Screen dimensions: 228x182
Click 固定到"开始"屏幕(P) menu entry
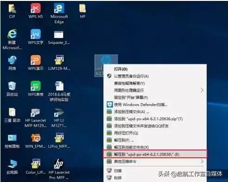pyautogui.click(x=155, y=97)
